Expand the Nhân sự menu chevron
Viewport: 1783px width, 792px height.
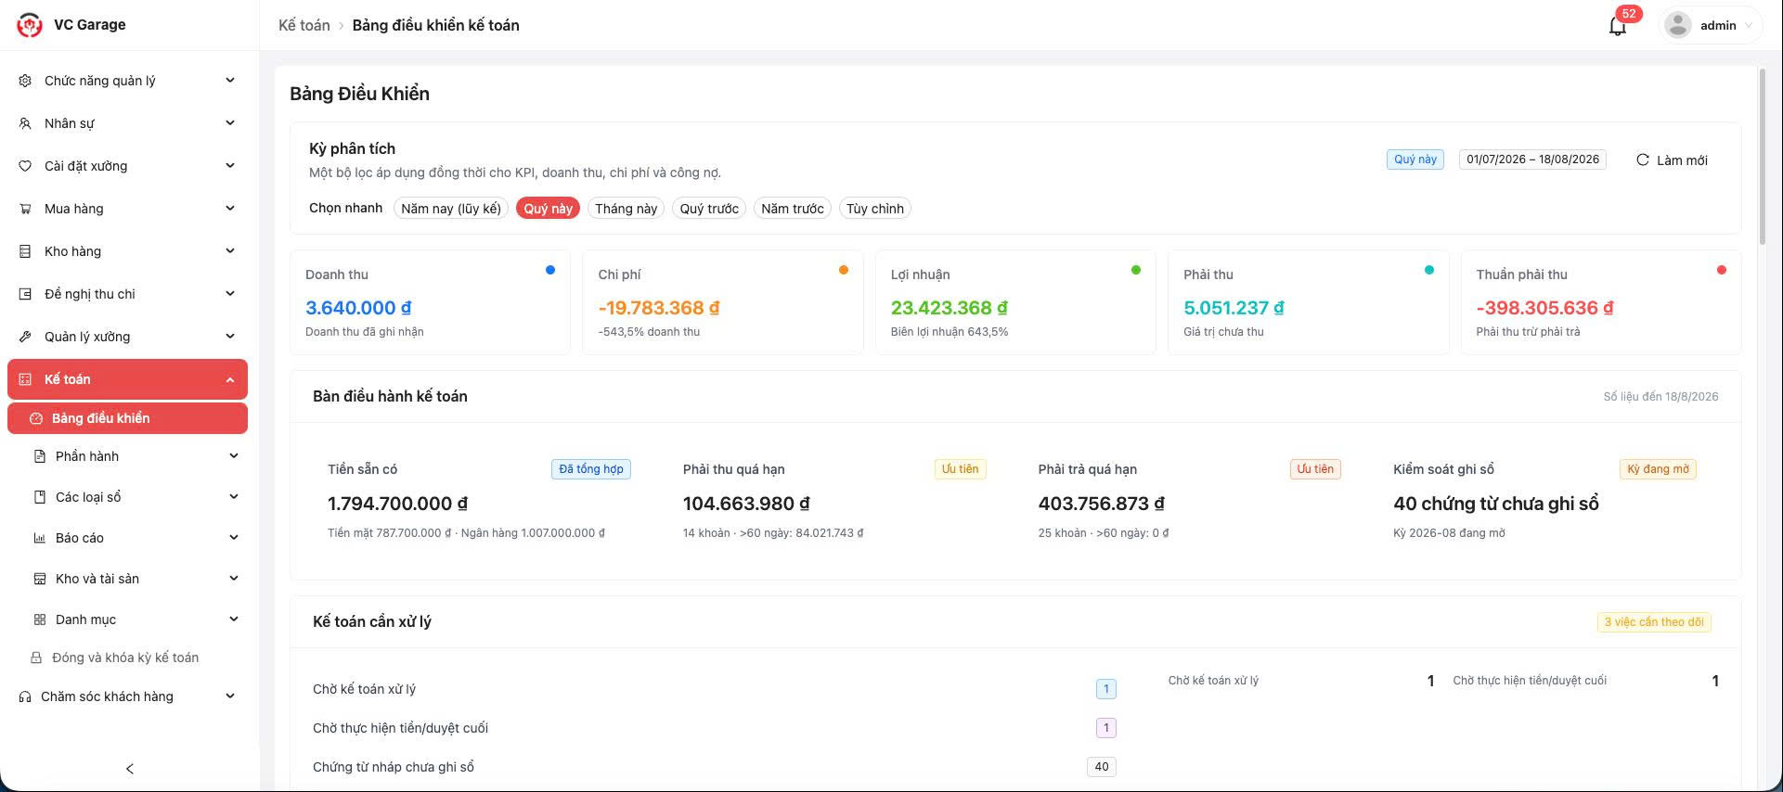click(230, 123)
